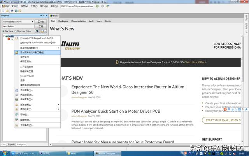The image size is (249, 156).
Task: Switch to the Admin page tab
Action: [108, 21]
